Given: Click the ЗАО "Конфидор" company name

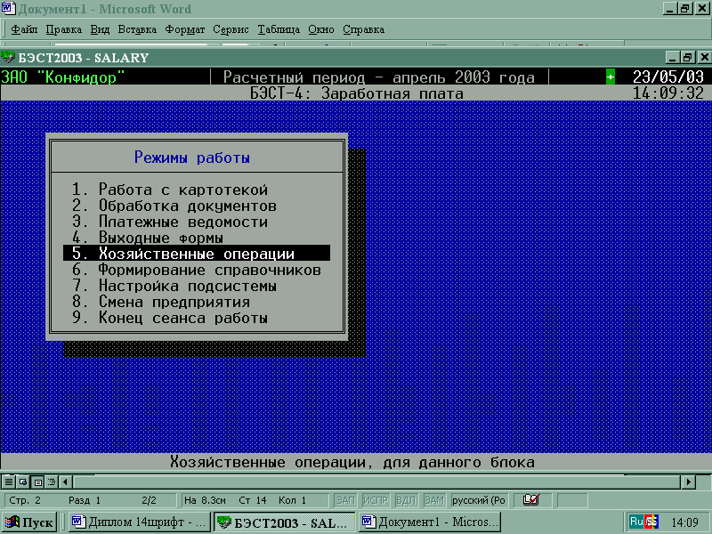Looking at the screenshot, I should point(62,77).
